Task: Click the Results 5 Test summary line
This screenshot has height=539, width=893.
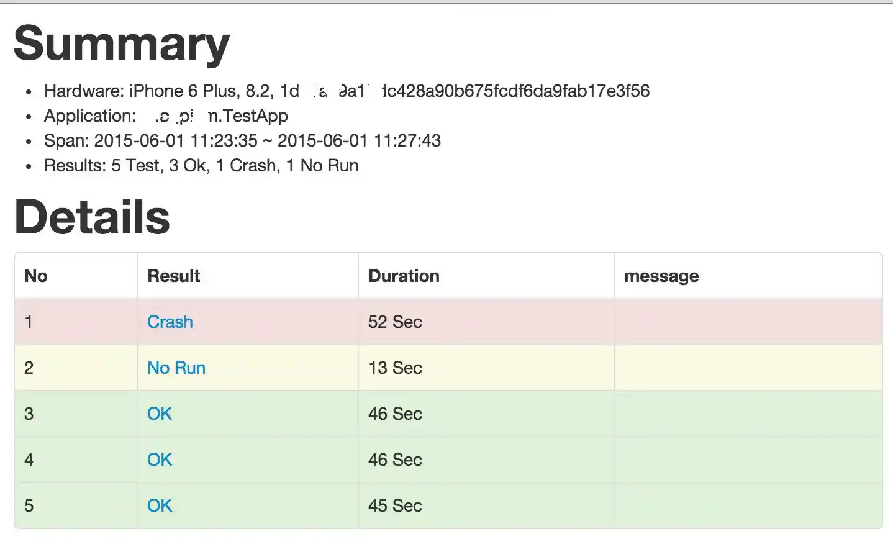Action: click(201, 166)
